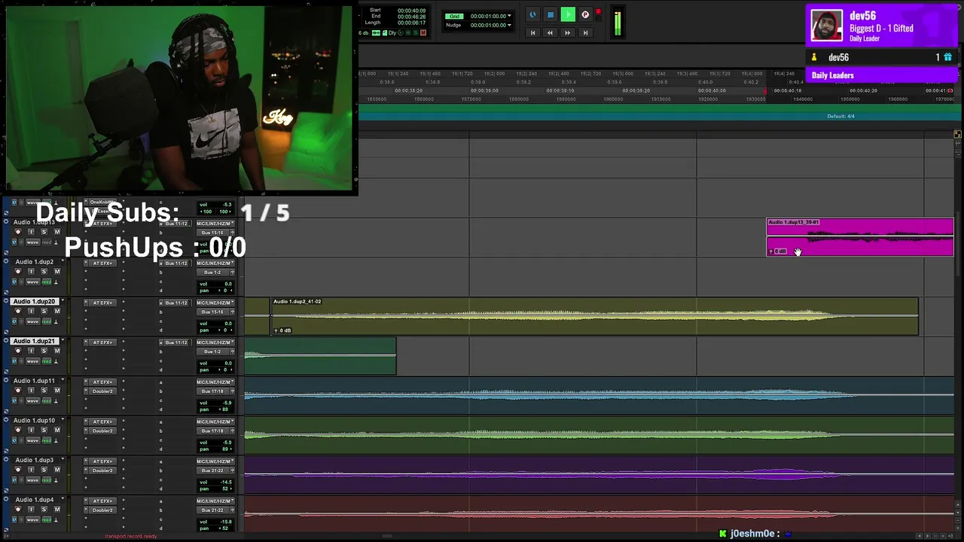Open wave track view selector on Audio 1.dup3

click(32, 480)
